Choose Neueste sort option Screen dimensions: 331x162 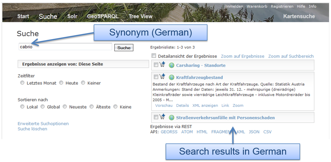click(x=65, y=106)
